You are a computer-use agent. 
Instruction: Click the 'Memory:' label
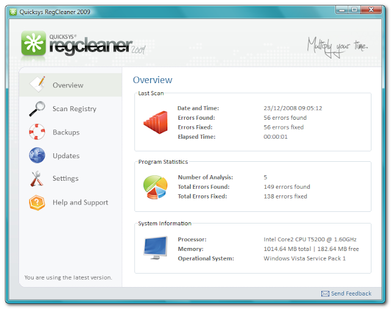191,249
